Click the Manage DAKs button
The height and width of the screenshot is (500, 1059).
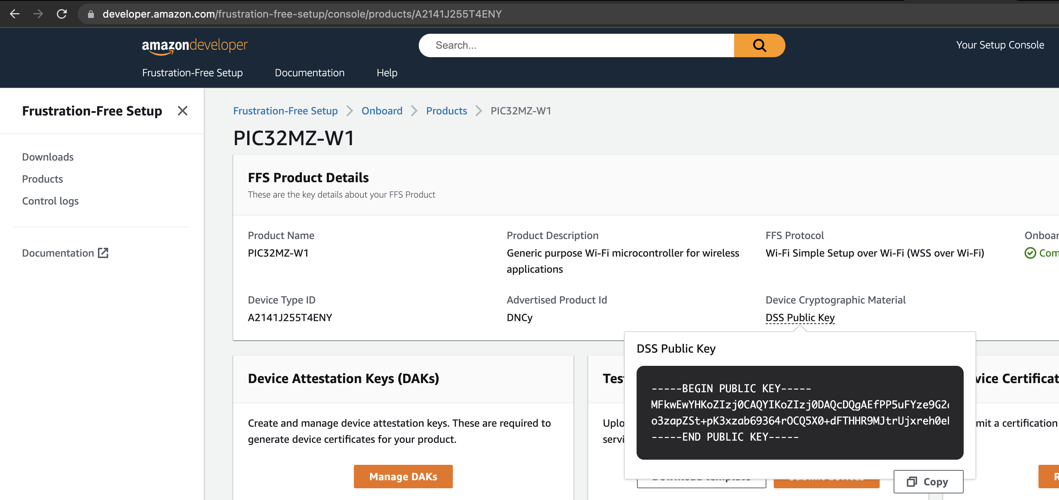pyautogui.click(x=403, y=477)
